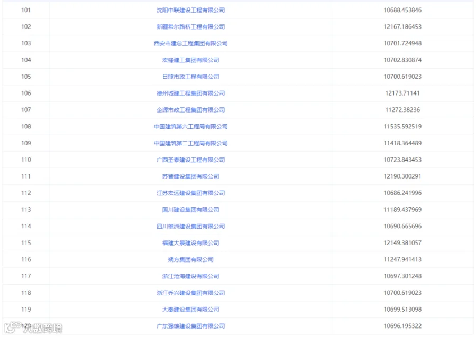This screenshot has width=476, height=337.
Task: Select the value 10697.301248
Action: tap(402, 276)
